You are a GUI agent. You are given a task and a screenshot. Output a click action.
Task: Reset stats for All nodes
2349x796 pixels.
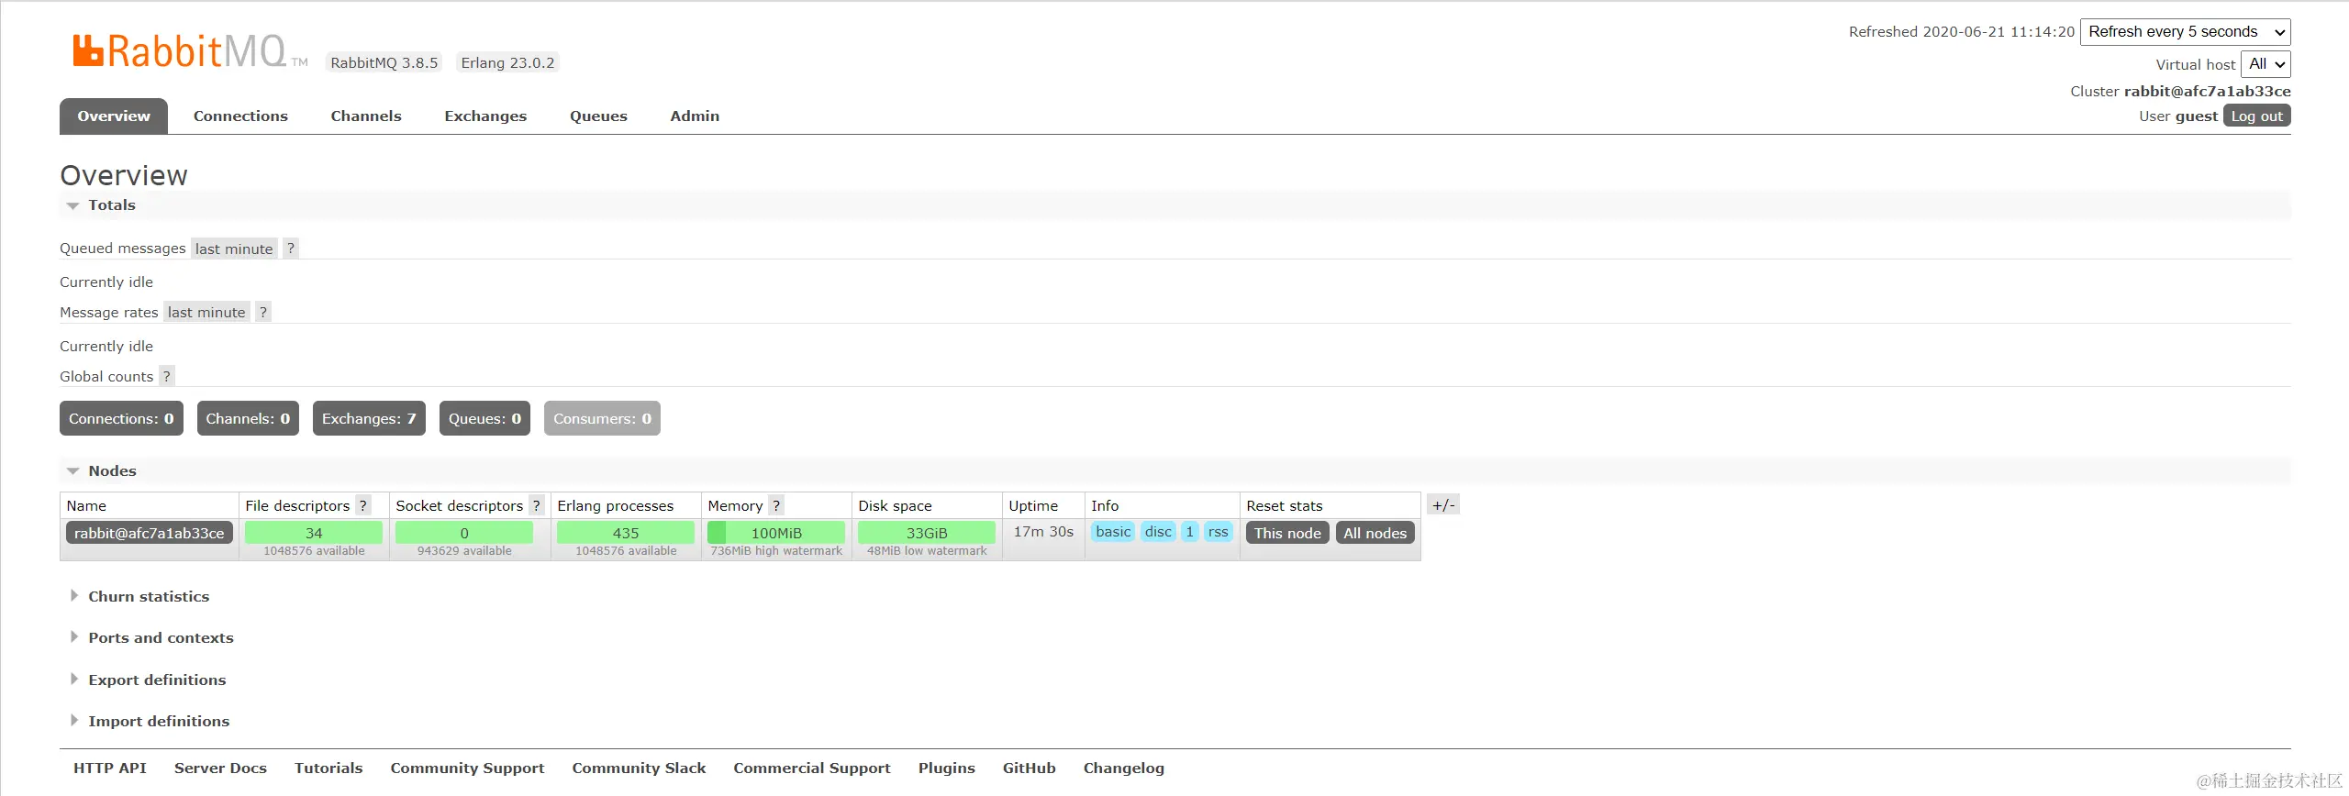1375,534
